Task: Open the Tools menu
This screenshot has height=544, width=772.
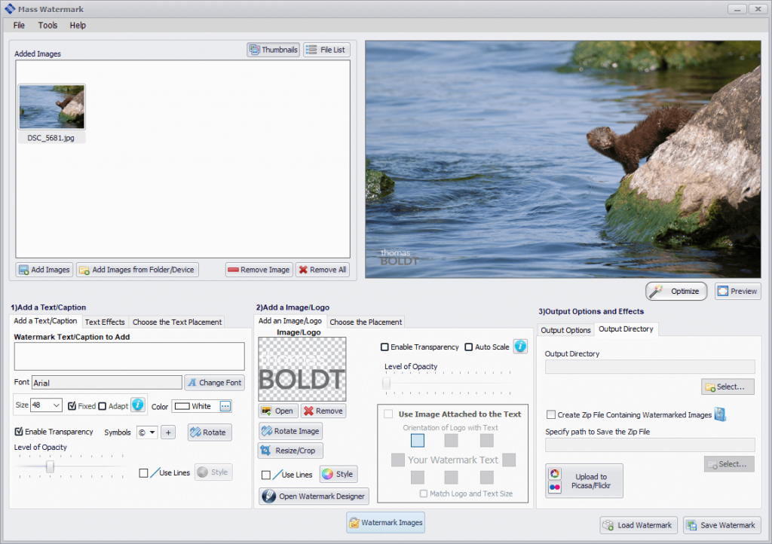Action: [47, 25]
